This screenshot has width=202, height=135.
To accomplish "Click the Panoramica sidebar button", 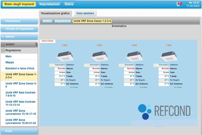I will 19,21.
